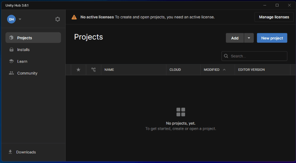Open preferences via the gear icon
Image resolution: width=296 pixels, height=163 pixels.
coord(58,19)
